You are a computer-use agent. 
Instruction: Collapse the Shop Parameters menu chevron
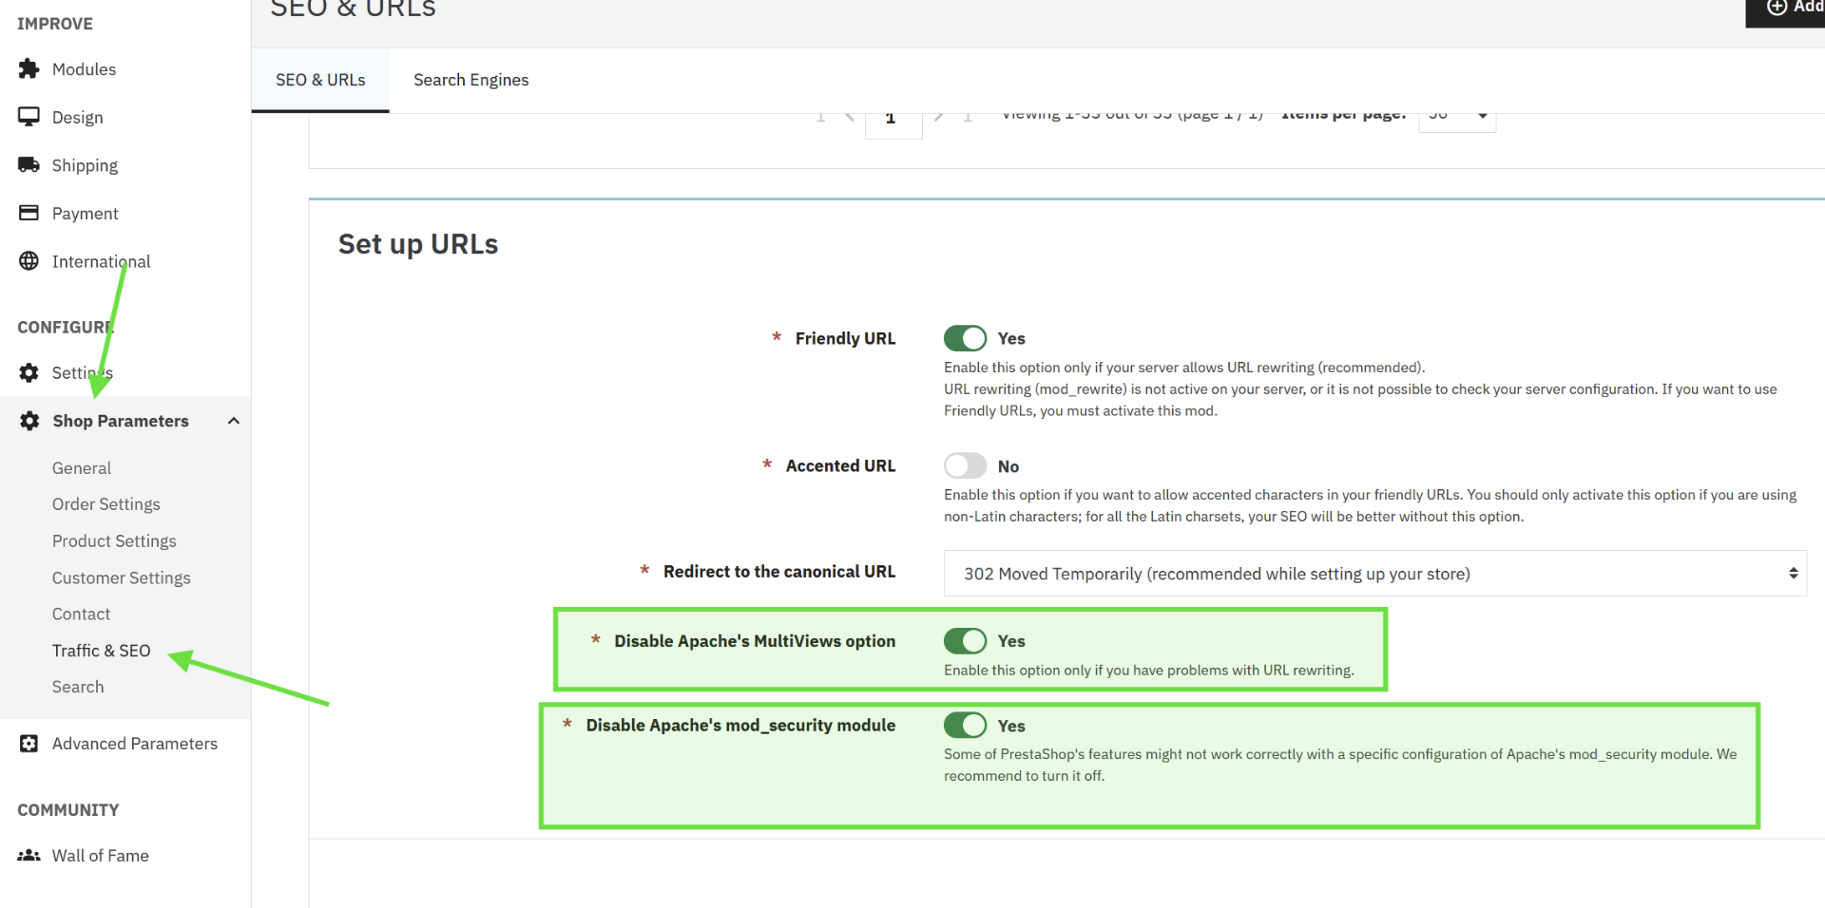[233, 421]
